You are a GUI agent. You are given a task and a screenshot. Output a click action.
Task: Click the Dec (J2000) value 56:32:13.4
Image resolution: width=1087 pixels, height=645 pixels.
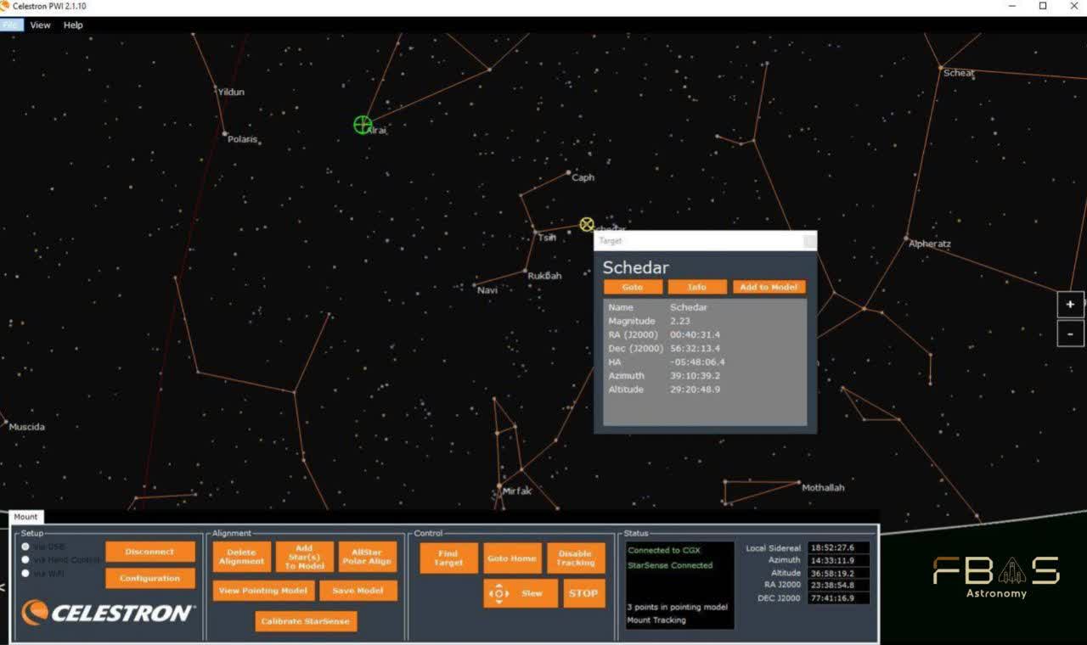[x=695, y=349]
